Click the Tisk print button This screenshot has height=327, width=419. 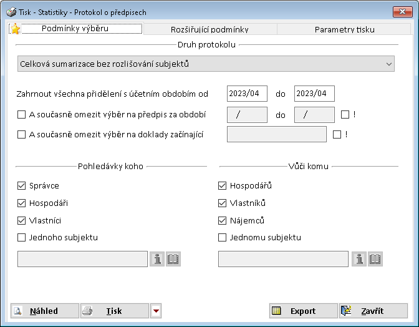point(115,311)
